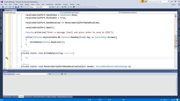Click the Undo arrow icon

(x=21, y=7)
